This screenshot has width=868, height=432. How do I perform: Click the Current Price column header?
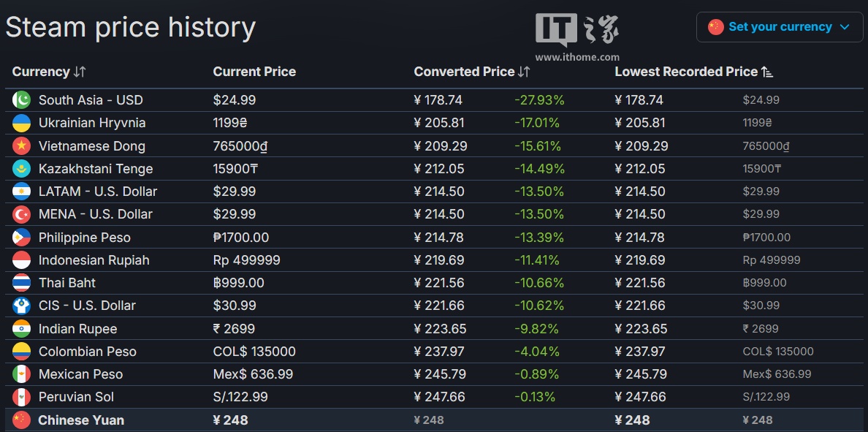click(x=254, y=72)
